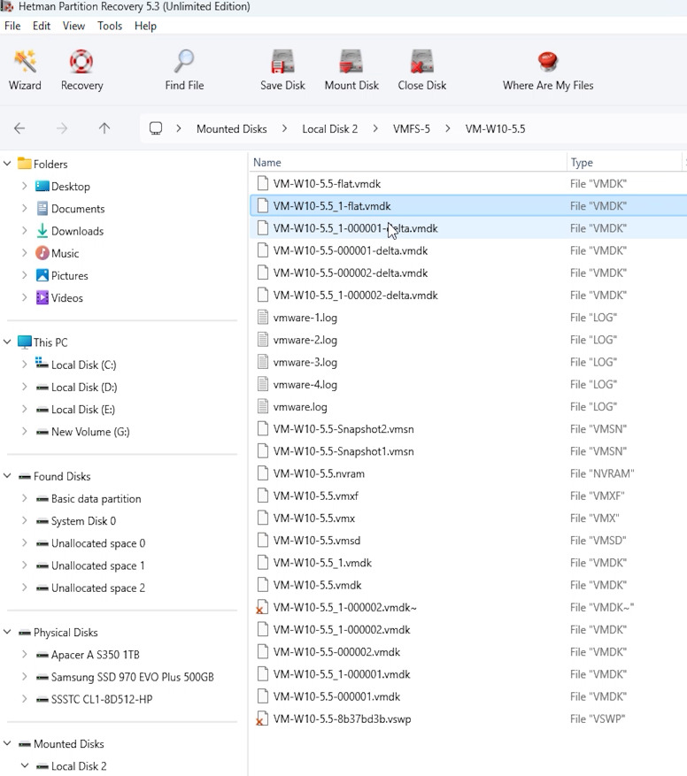The width and height of the screenshot is (687, 776).
Task: Select Unallocated space 2 in tree
Action: pyautogui.click(x=98, y=588)
